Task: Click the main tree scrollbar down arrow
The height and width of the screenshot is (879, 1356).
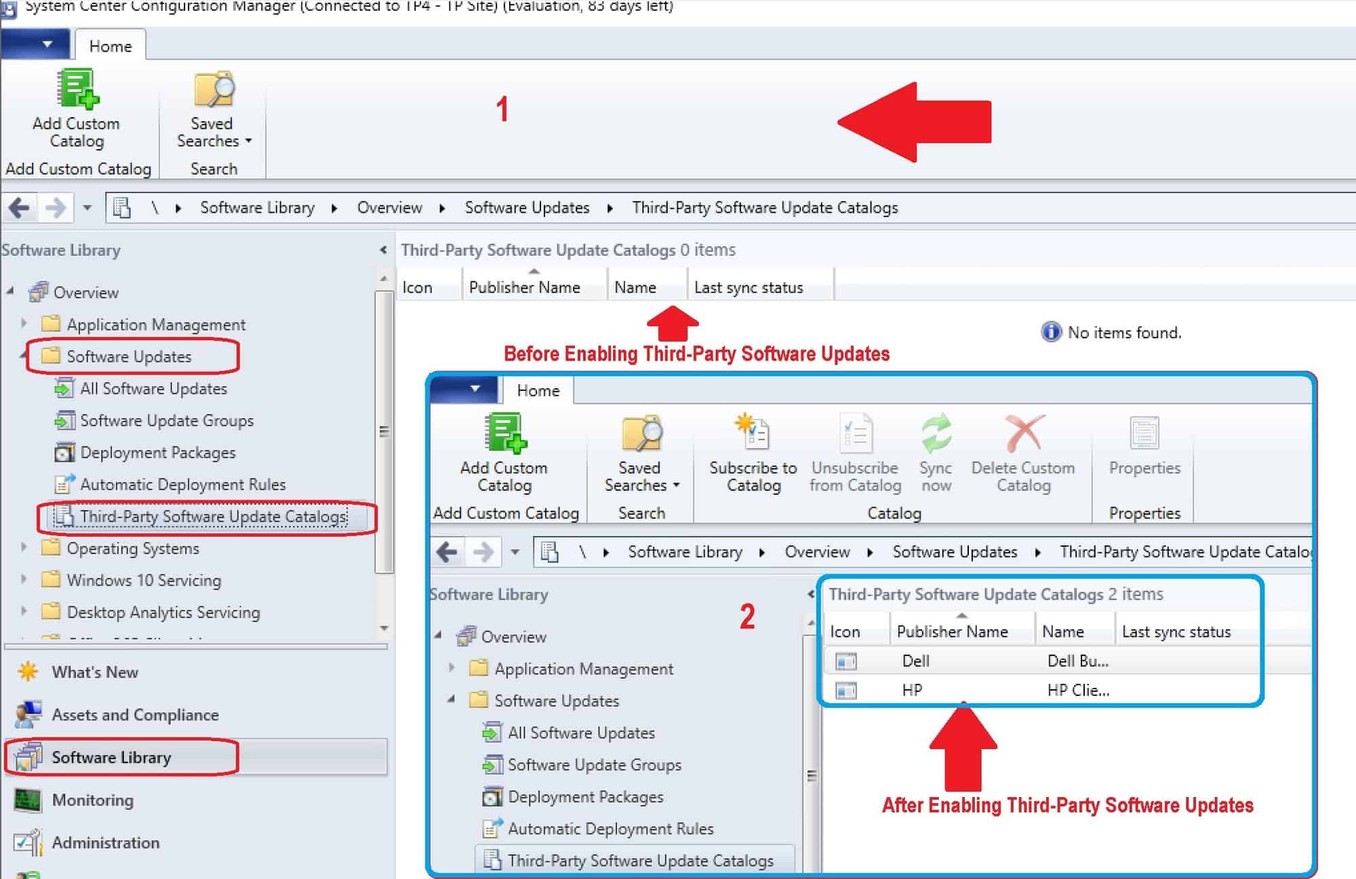Action: pos(384,628)
